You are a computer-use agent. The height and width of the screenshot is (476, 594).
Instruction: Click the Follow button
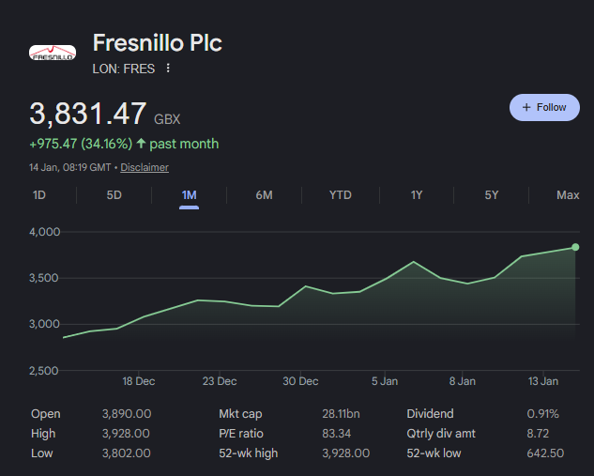pos(544,107)
